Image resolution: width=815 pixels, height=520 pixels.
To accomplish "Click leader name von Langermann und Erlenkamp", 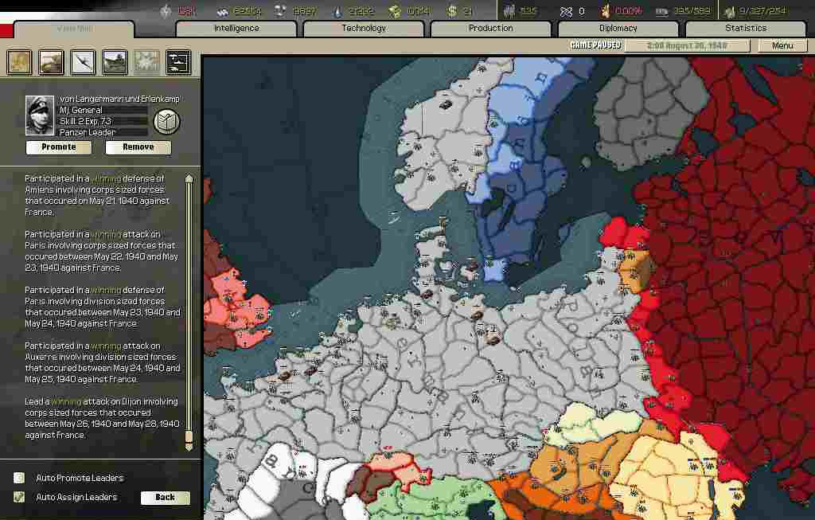I will tap(119, 99).
